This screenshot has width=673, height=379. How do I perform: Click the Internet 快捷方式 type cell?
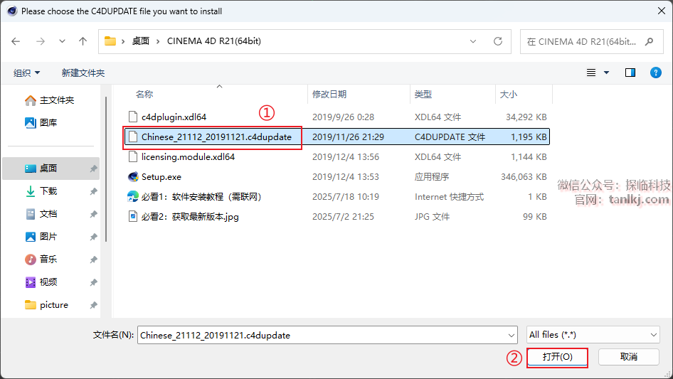[449, 196]
